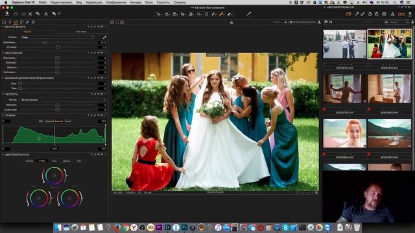Click the white balance Kelvin slider handle
This screenshot has height=233, width=415.
(x=45, y=42)
